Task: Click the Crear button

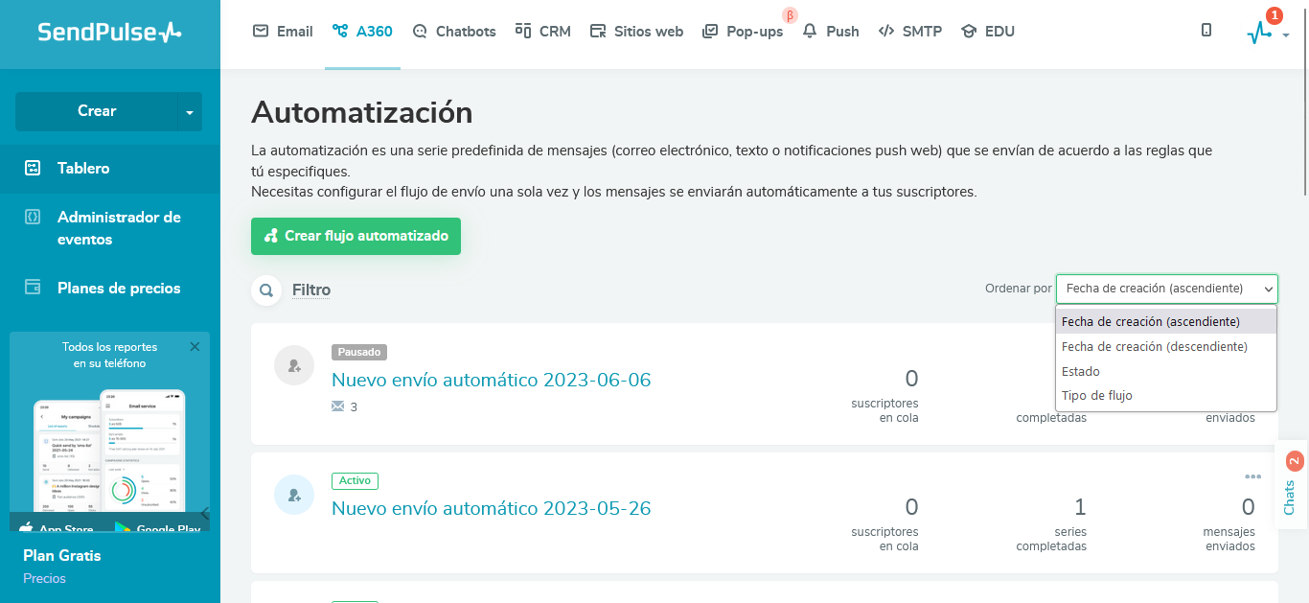Action: 97,111
